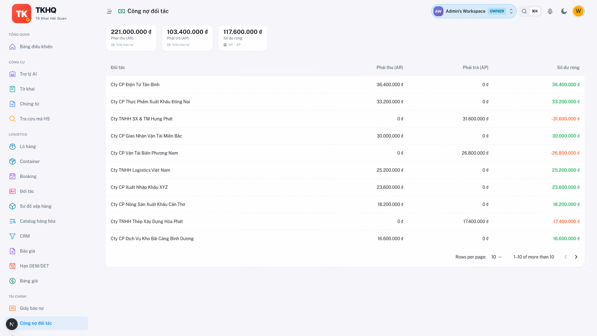597x336 pixels.
Task: Open the Container page icon
Action: pyautogui.click(x=12, y=161)
